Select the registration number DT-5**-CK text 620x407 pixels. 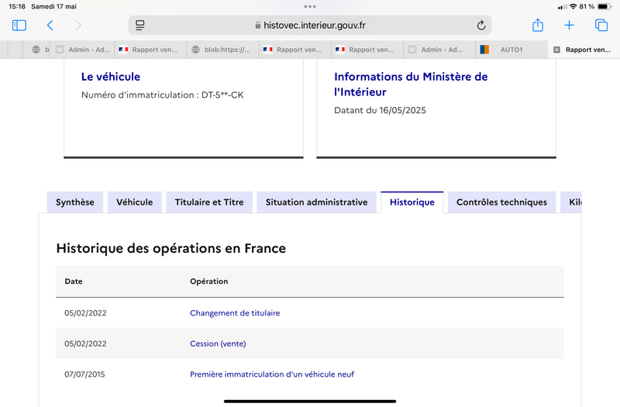click(222, 95)
